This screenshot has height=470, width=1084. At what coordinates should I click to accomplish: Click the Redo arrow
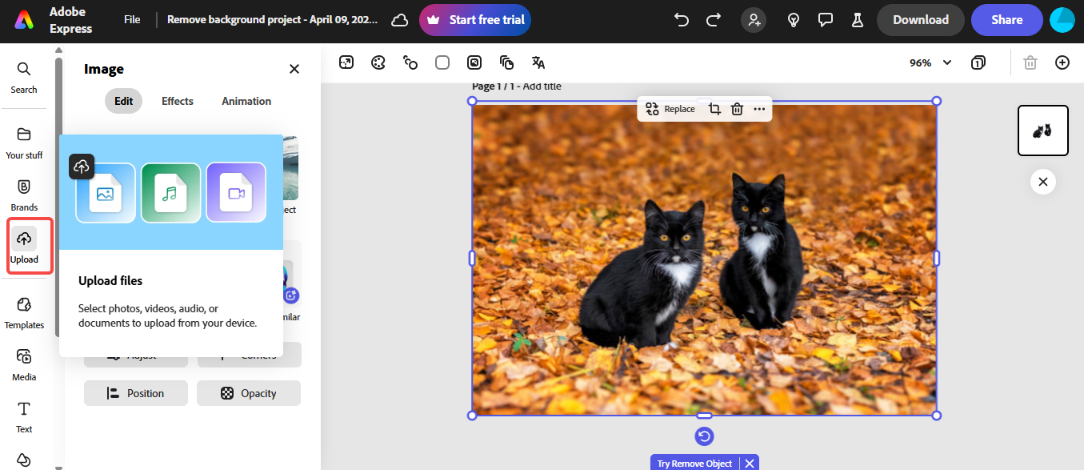(x=713, y=20)
